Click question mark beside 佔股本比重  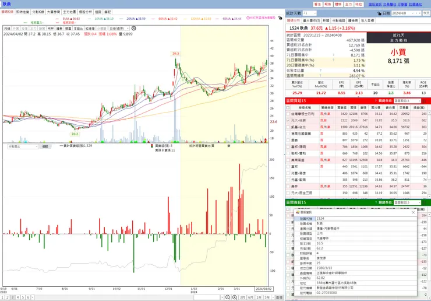(320, 71)
